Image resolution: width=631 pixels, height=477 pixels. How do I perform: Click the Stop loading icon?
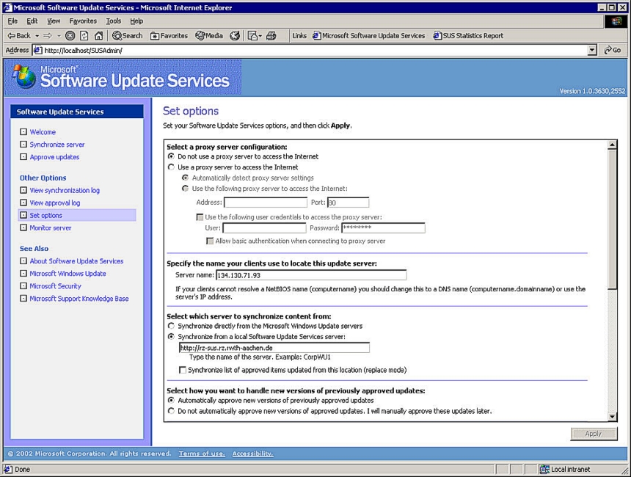pos(70,36)
